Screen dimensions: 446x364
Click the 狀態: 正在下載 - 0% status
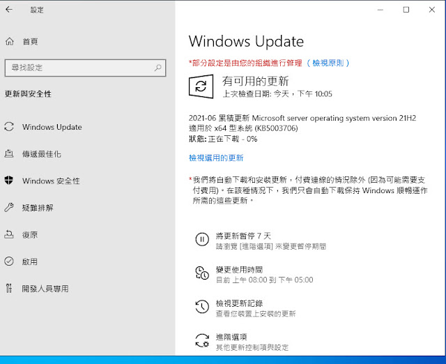point(223,139)
